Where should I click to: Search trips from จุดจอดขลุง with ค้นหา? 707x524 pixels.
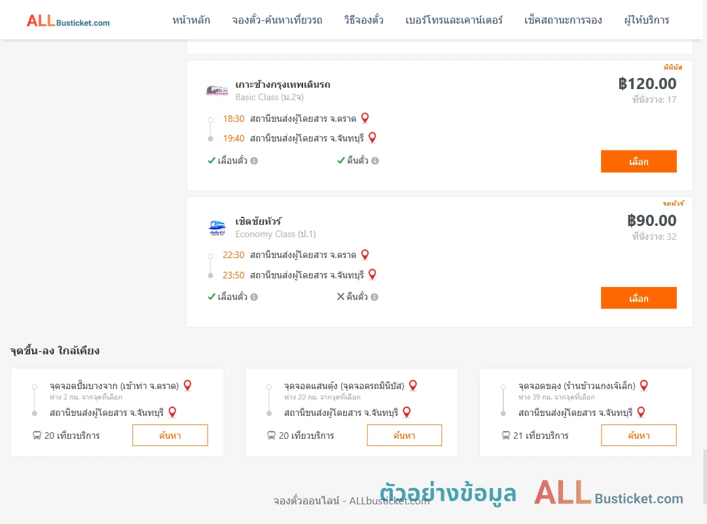(638, 436)
